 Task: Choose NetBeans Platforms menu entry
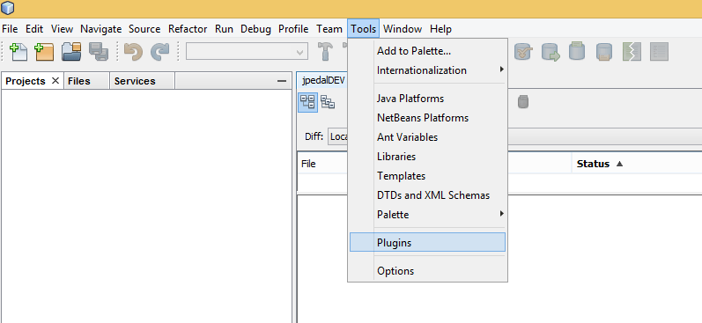coord(428,118)
